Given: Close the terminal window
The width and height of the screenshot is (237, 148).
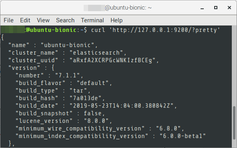Looking at the screenshot, I should click(x=229, y=8).
